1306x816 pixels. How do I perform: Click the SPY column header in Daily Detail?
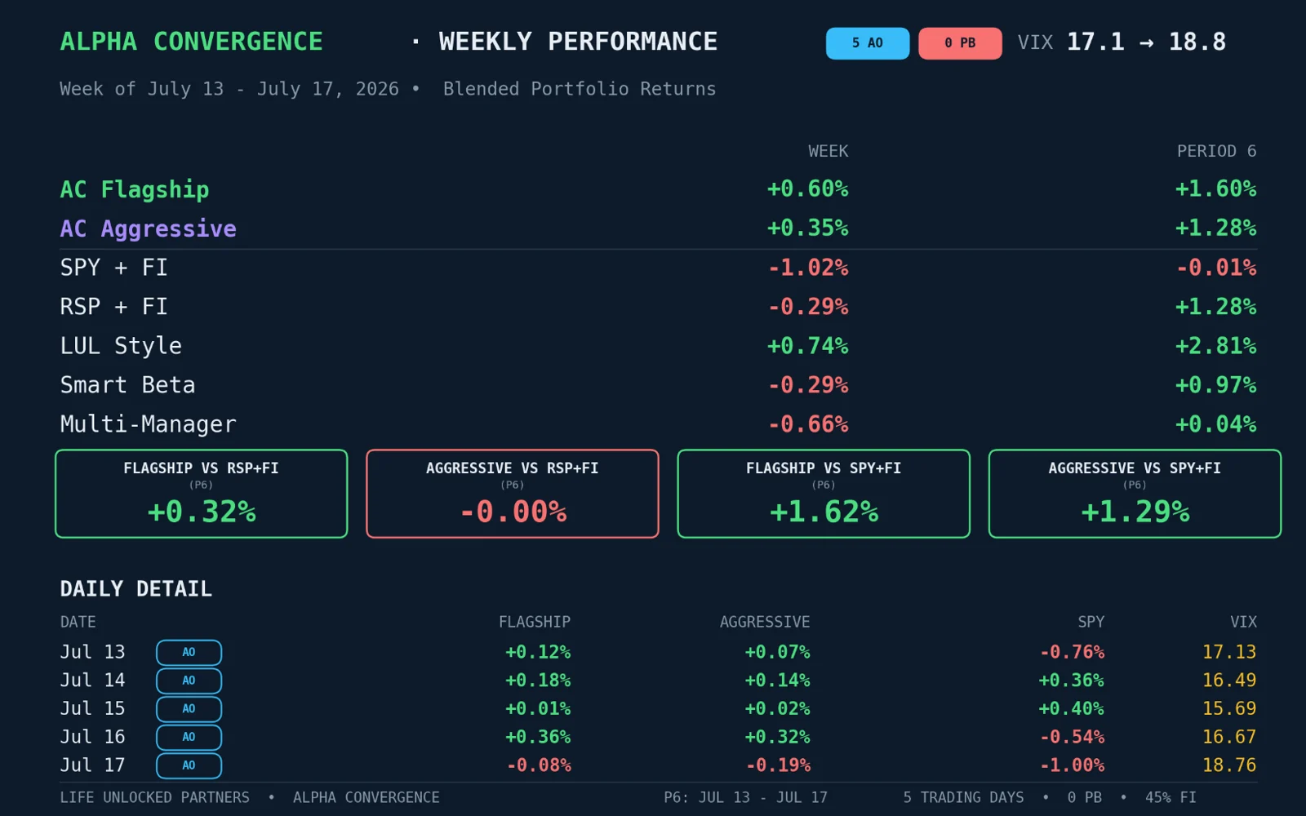[1091, 622]
